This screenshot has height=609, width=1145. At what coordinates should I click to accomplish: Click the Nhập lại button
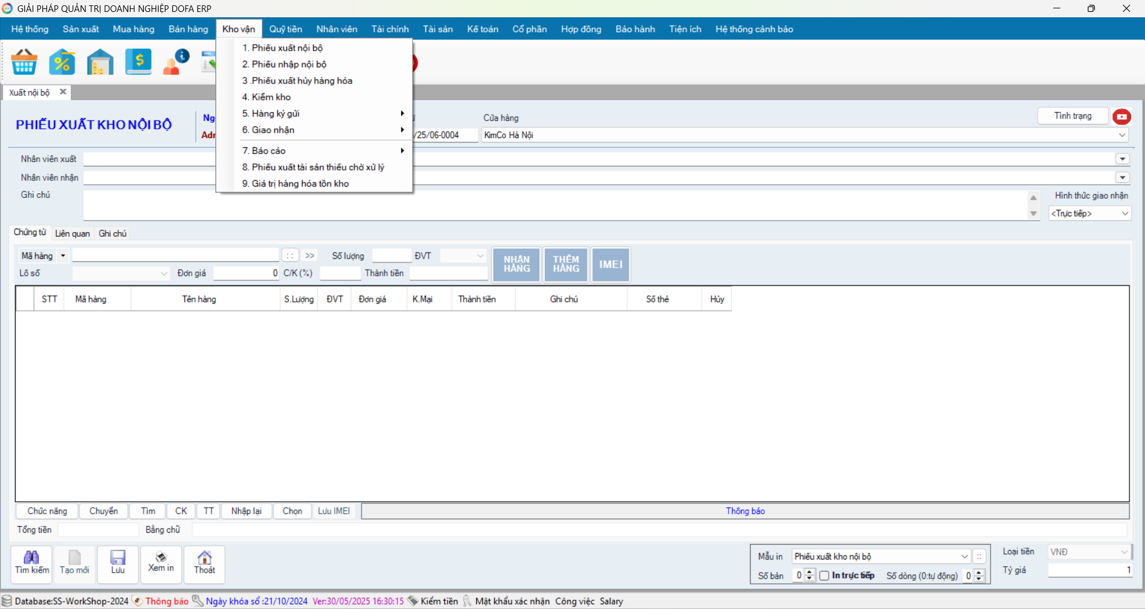point(246,511)
